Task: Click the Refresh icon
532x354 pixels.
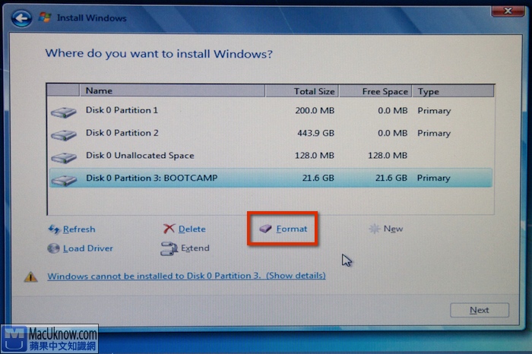Action: (54, 229)
